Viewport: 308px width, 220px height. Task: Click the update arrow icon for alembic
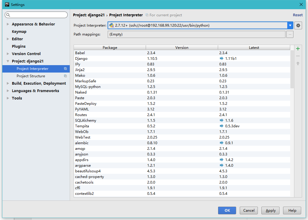tap(221, 143)
